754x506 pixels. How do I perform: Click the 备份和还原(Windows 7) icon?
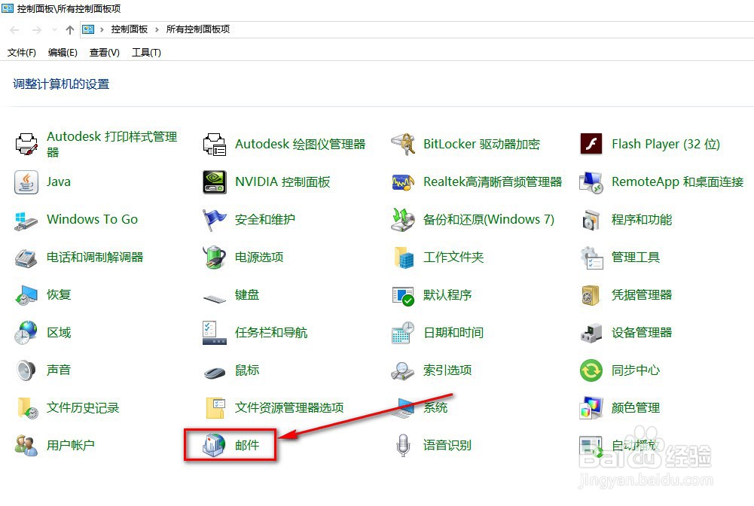[403, 220]
